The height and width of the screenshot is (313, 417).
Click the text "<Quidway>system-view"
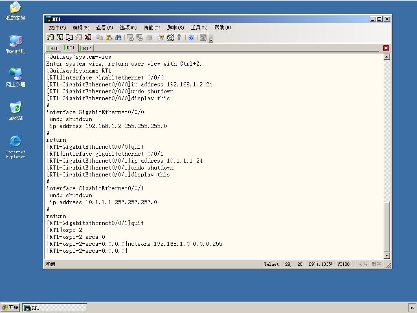click(x=79, y=57)
